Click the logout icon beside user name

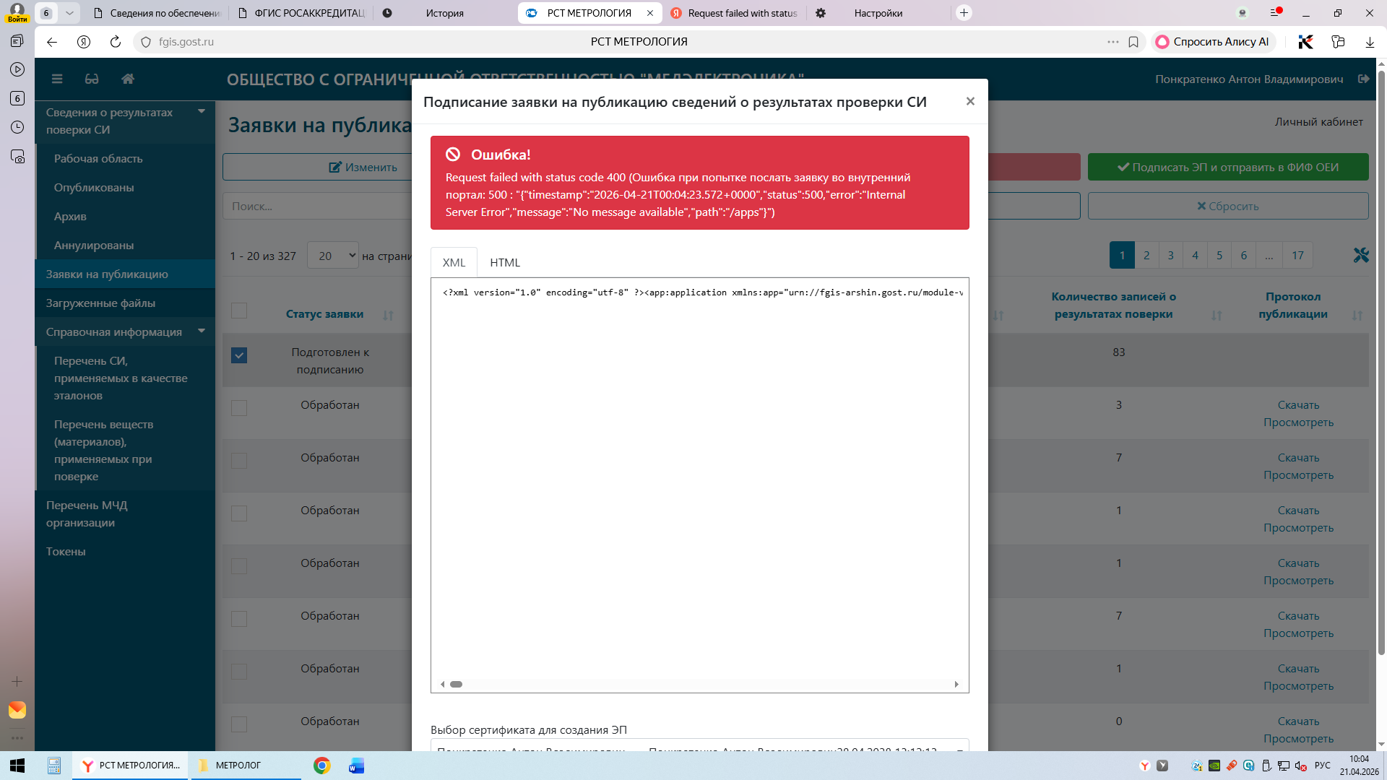1363,79
